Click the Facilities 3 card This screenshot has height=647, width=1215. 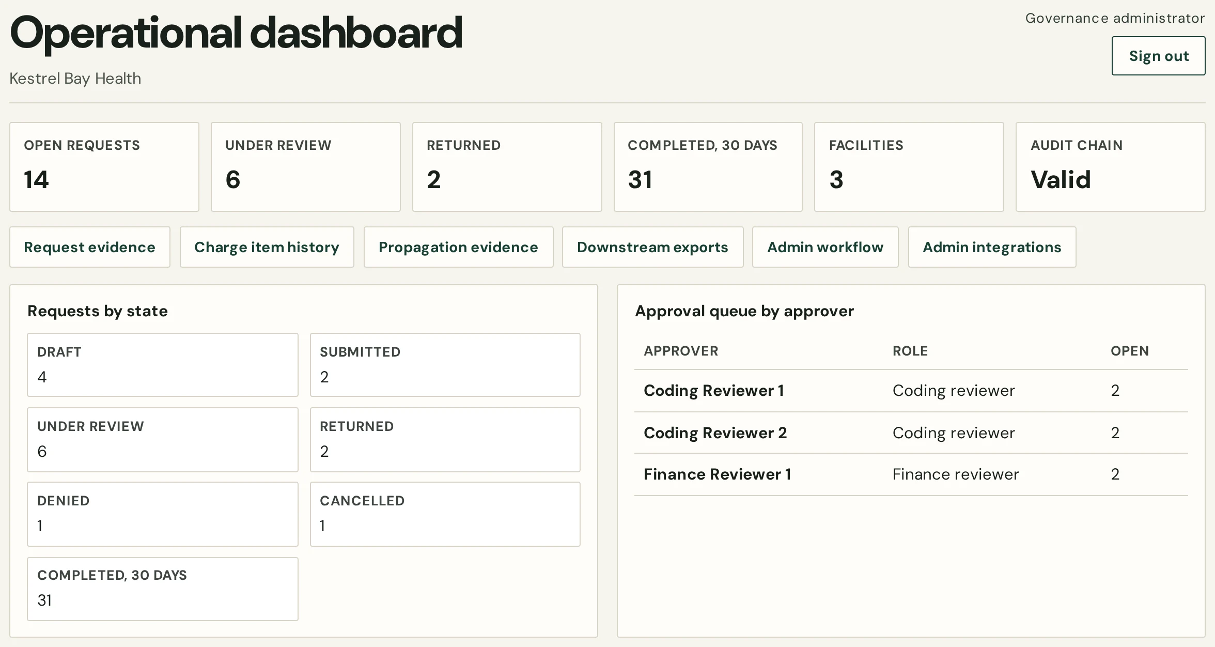(x=909, y=167)
